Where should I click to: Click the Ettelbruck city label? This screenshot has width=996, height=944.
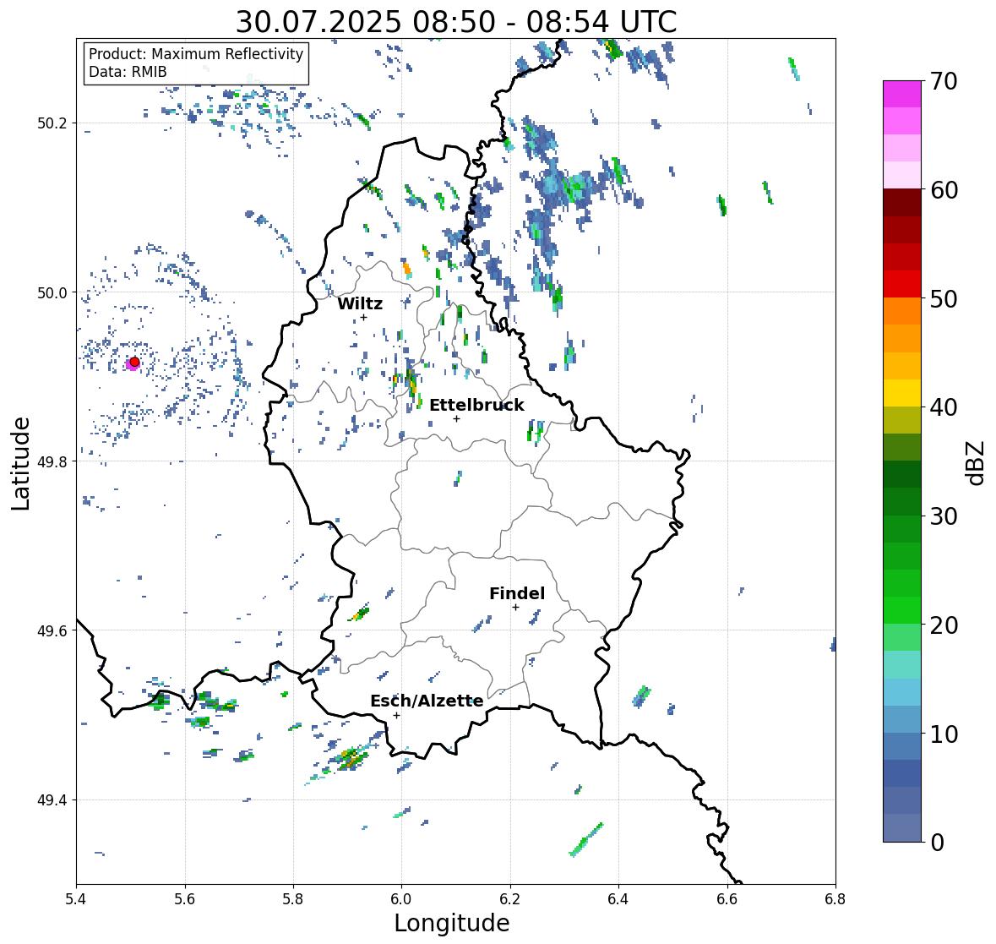[x=476, y=406]
